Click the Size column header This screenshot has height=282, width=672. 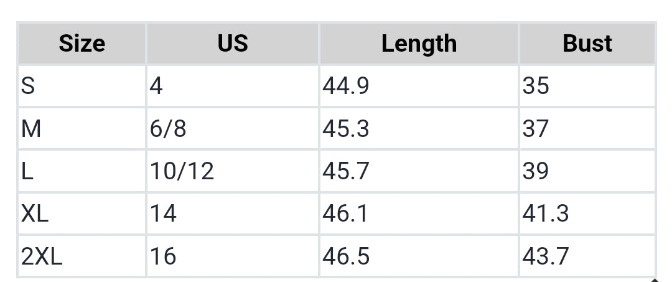82,44
